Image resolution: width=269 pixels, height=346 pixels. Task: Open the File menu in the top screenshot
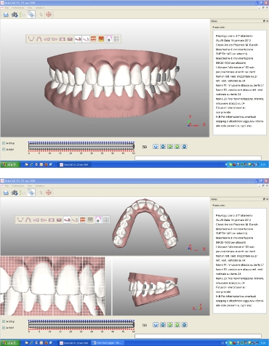pos(7,8)
